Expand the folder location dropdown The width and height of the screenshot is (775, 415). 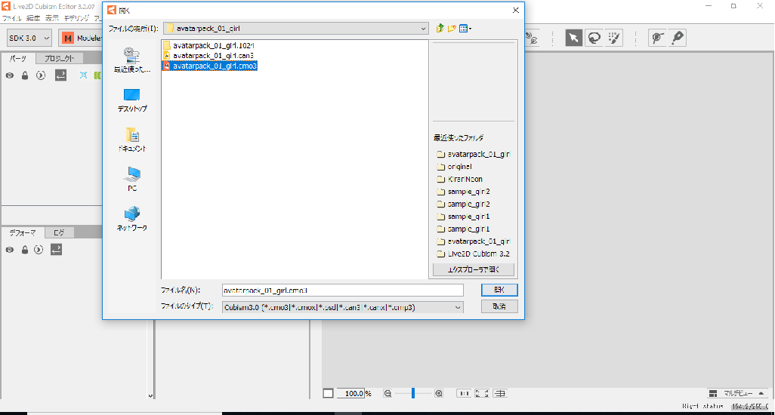click(423, 29)
